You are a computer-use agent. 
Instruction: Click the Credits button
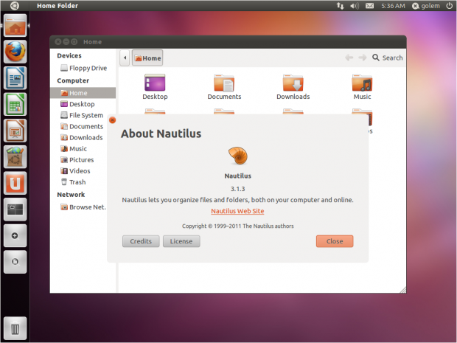(x=141, y=241)
